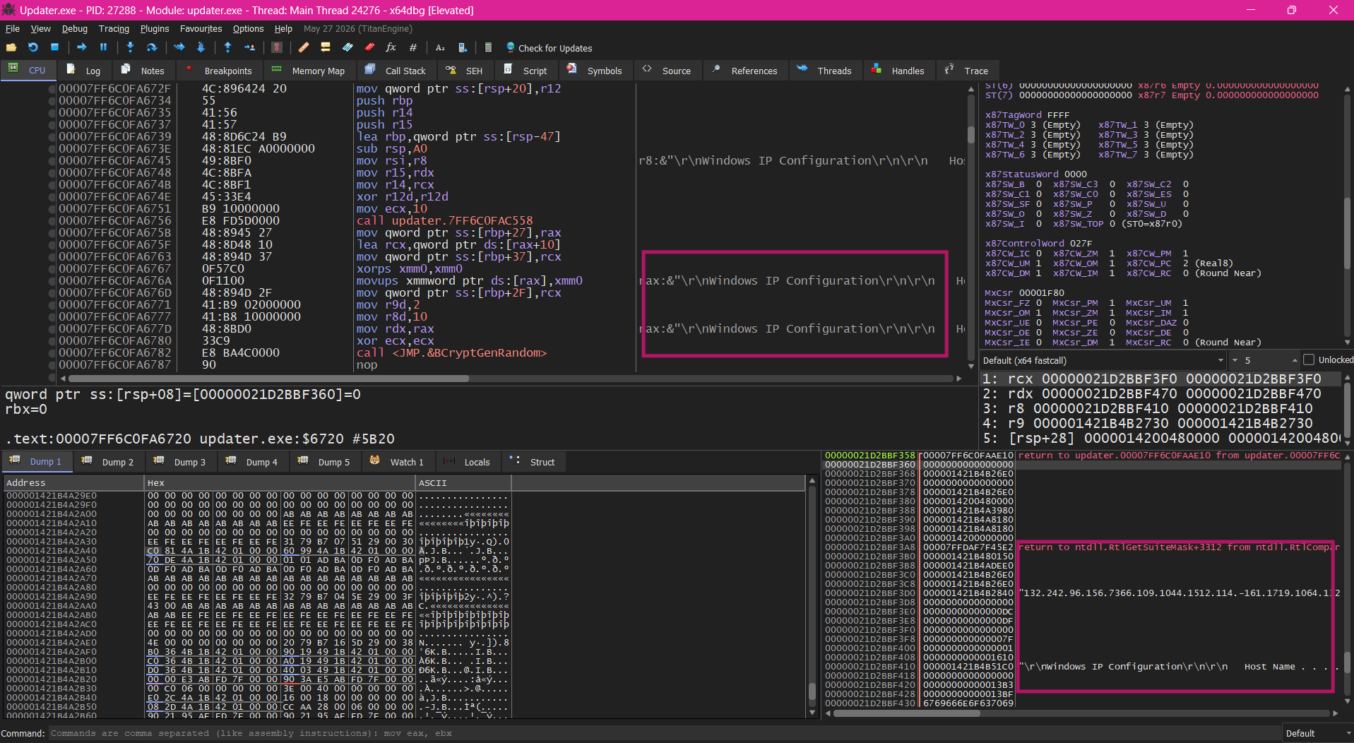This screenshot has height=743, width=1354.
Task: Toggle breakpoint bullet at address 00007FF6C0FA672F
Action: click(x=52, y=88)
